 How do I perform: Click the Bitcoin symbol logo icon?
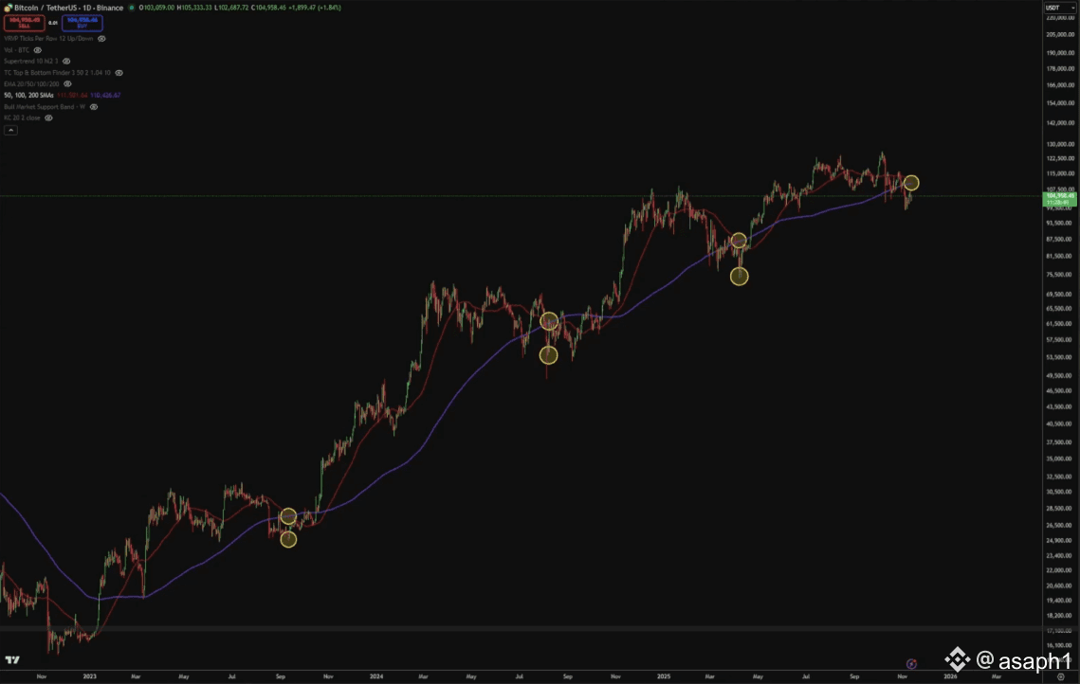pyautogui.click(x=8, y=8)
